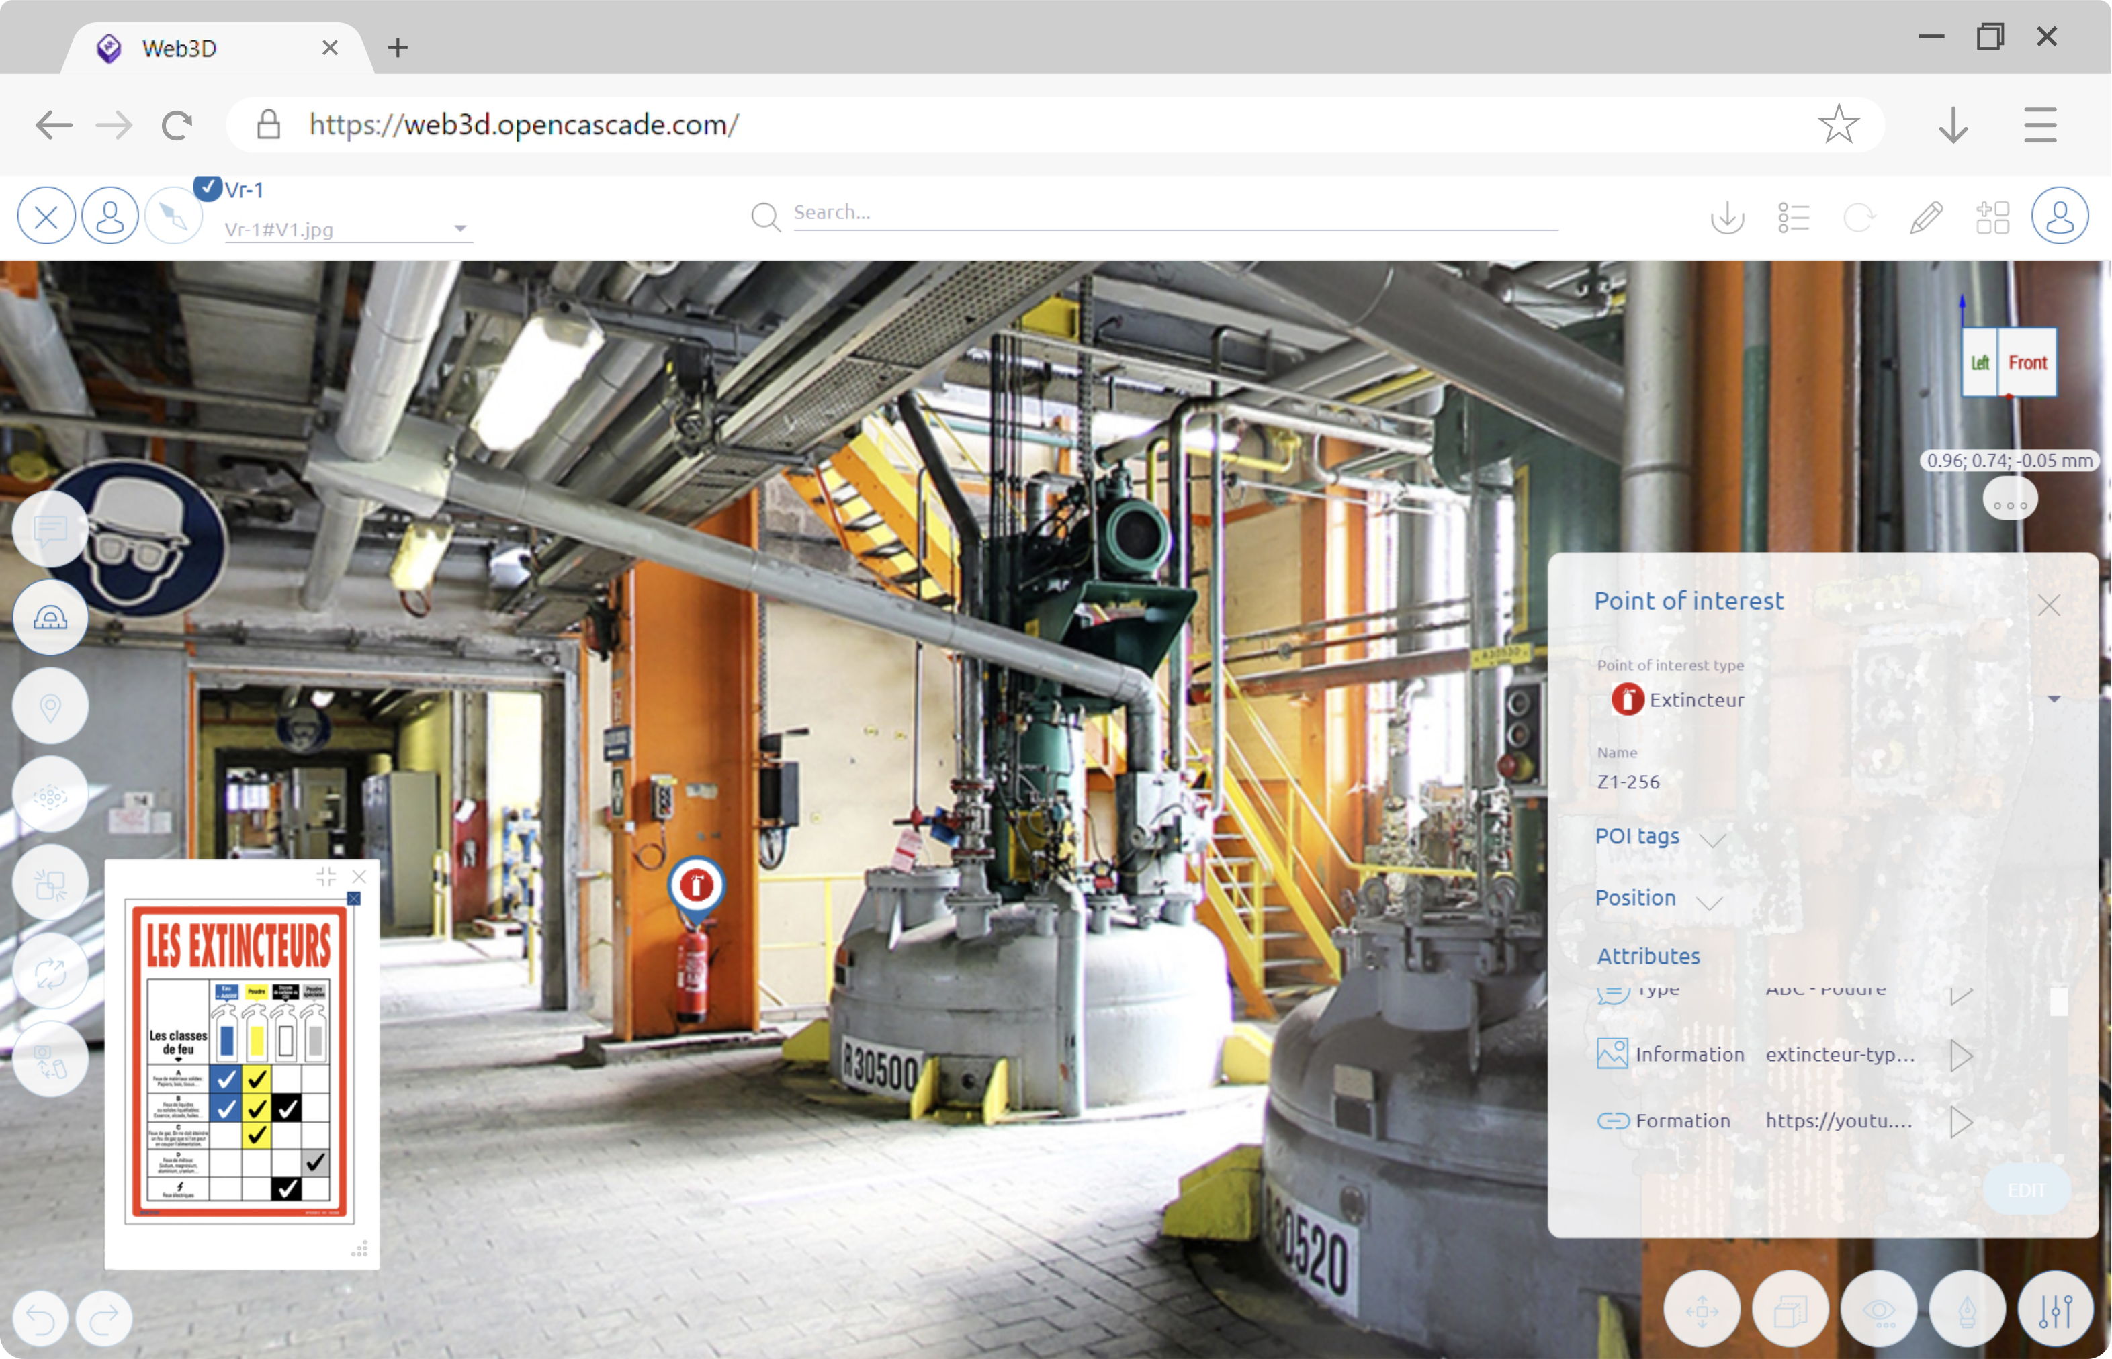Open the list view icon in toolbar
Image resolution: width=2112 pixels, height=1359 pixels.
point(1794,217)
